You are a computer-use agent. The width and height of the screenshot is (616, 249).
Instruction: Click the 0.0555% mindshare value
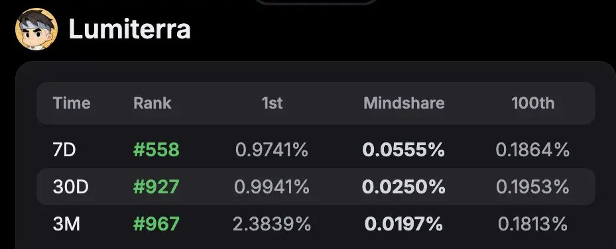(x=403, y=150)
